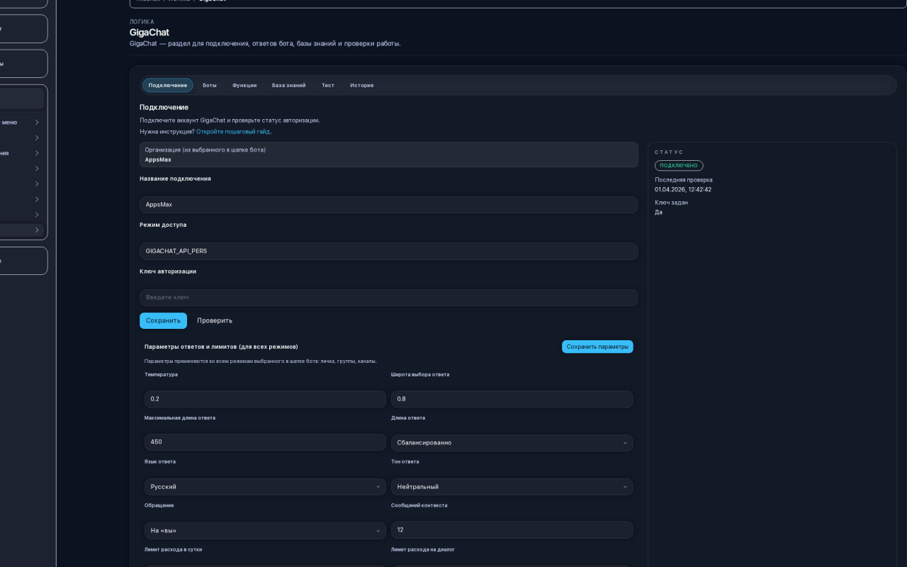Click the Режим доступа field GIGACHAT_API_PERS
This screenshot has height=567, width=907.
click(388, 251)
